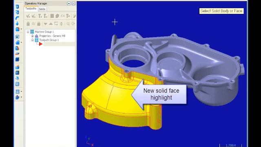The image size is (261, 147).
Task: Click Regenerate all dirty operations icon
Action: click(45, 16)
